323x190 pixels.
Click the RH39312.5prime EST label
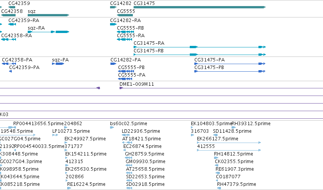click(x=251, y=124)
